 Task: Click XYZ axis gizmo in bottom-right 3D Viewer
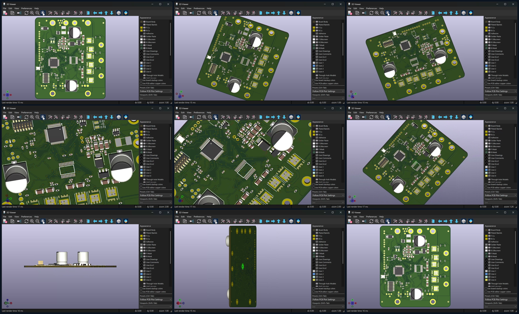(x=353, y=302)
